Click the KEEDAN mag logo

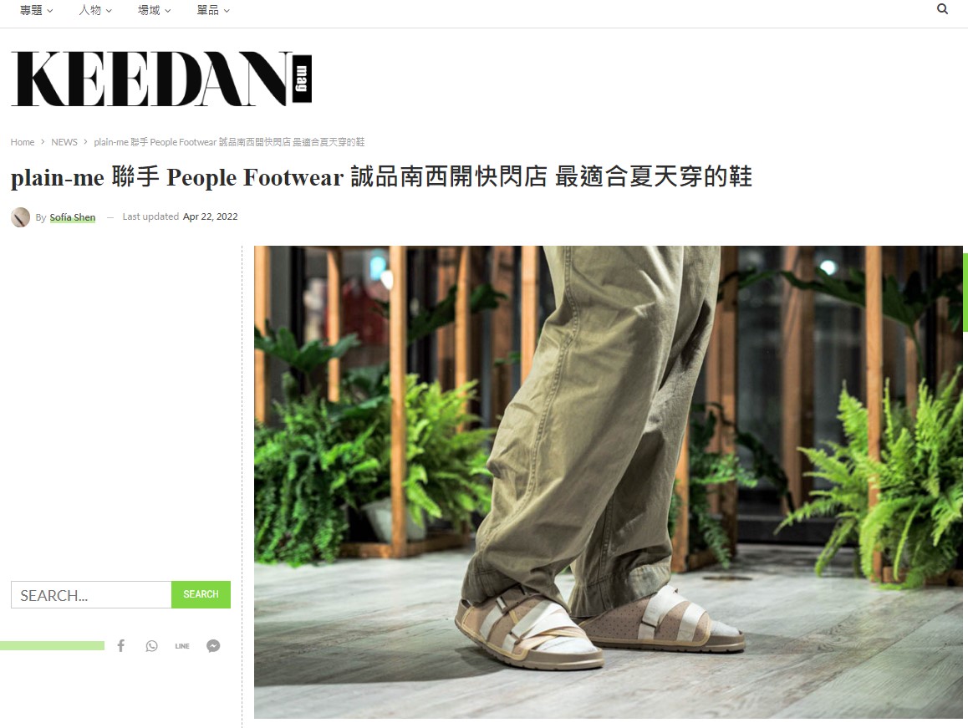[x=161, y=79]
